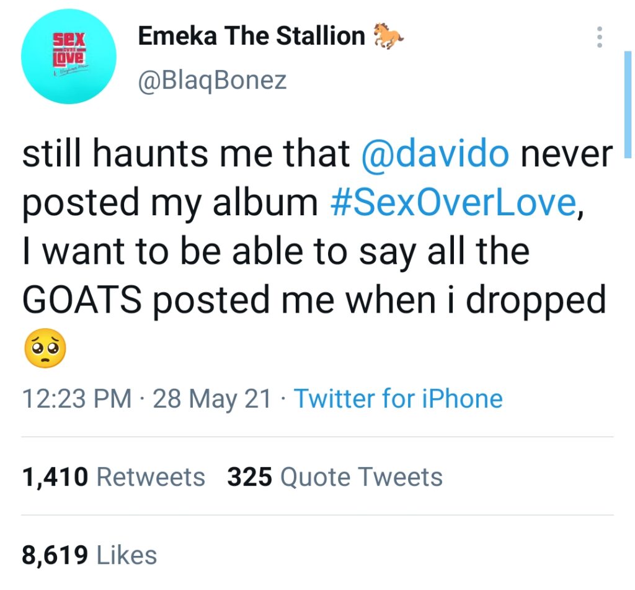Click the "GOATS posted me when i dropped" line

313,300
